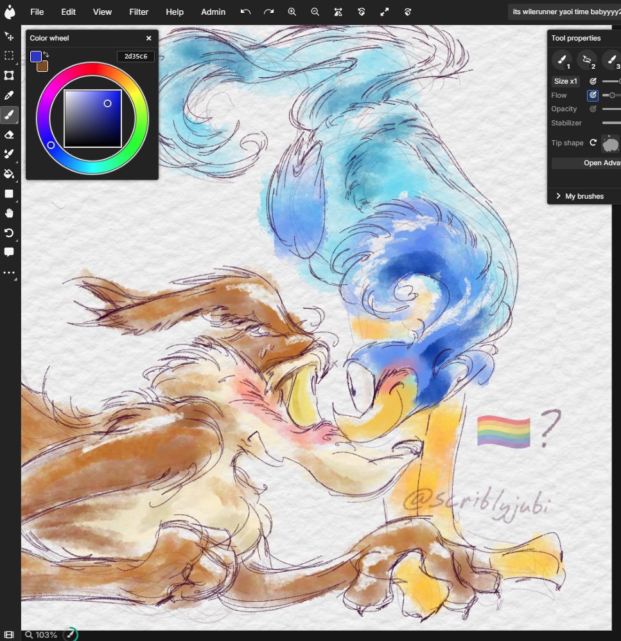
Task: Adjust the Flow slider
Action: pyautogui.click(x=611, y=95)
